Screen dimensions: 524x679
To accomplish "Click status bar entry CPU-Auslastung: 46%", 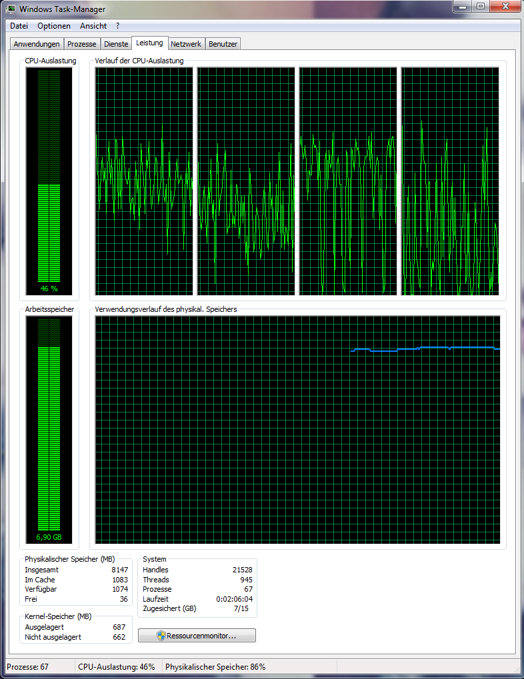I will click(117, 667).
